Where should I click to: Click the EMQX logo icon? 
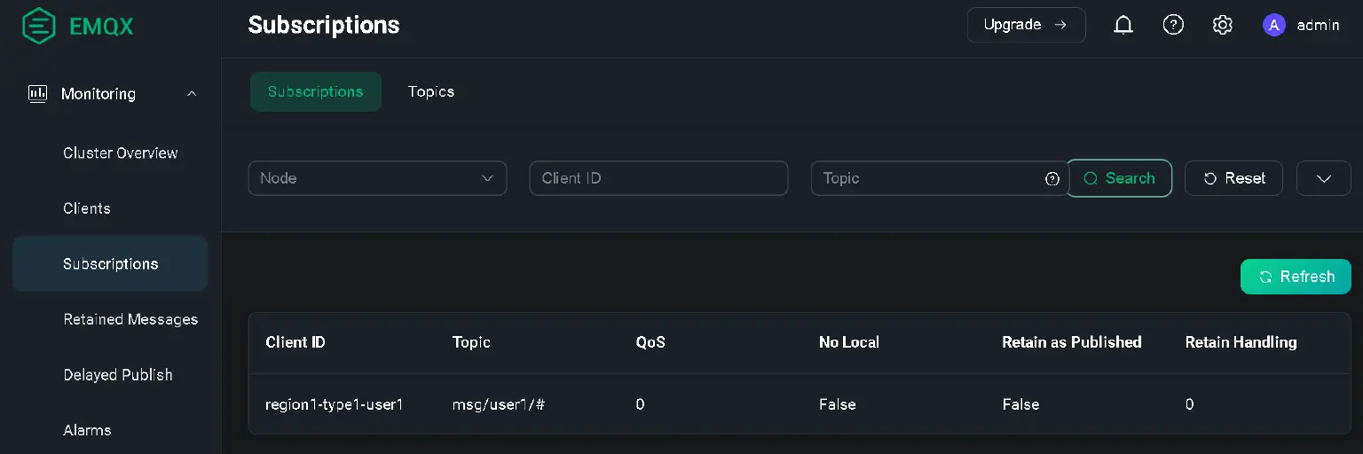38,26
